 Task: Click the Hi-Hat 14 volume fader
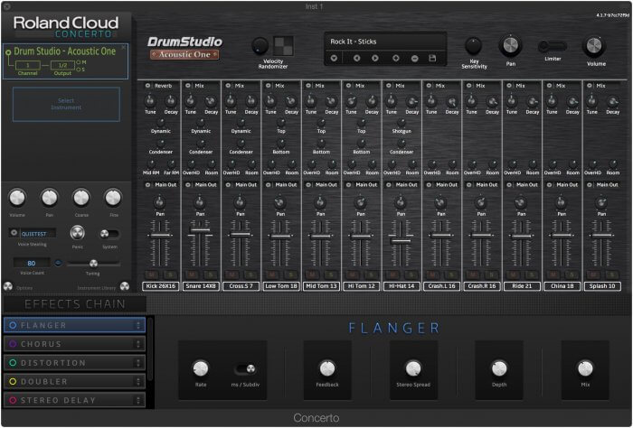tap(401, 240)
